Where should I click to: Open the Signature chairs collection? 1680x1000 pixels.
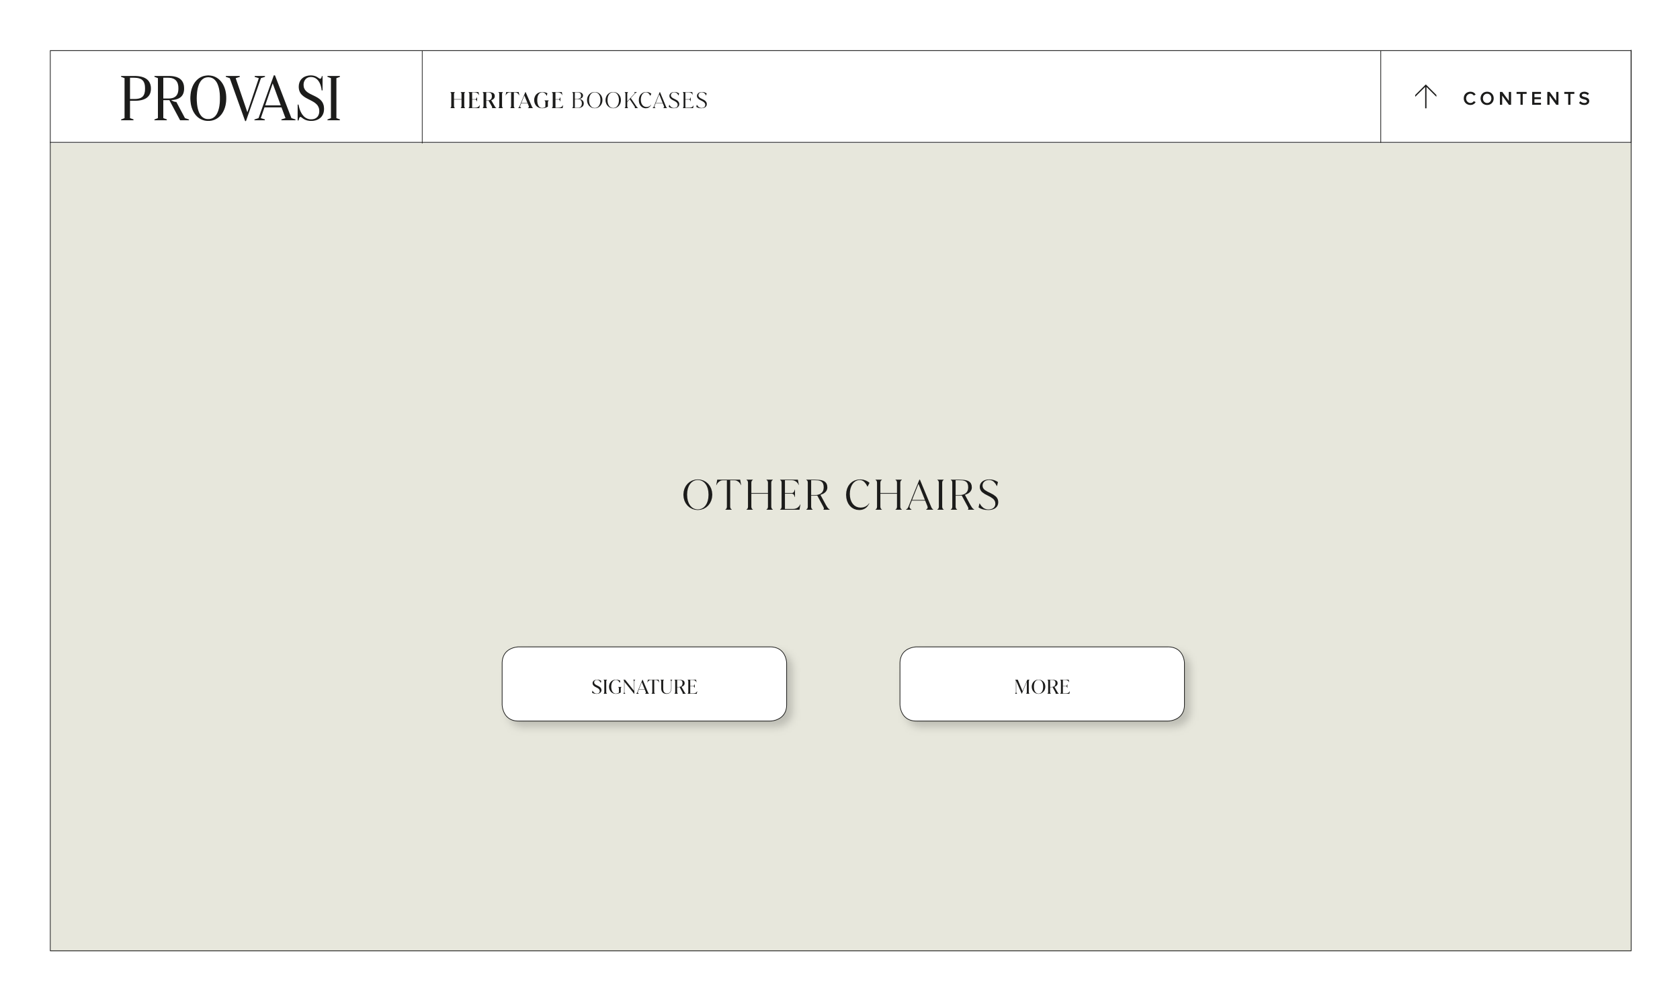(x=644, y=684)
